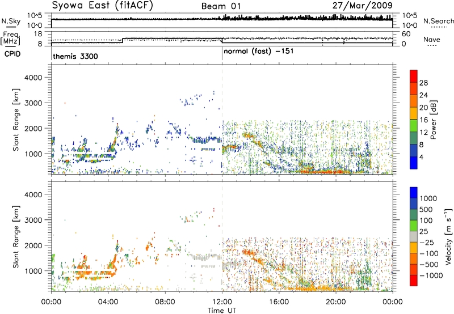Click the 'Time UT' axis title

point(222,310)
